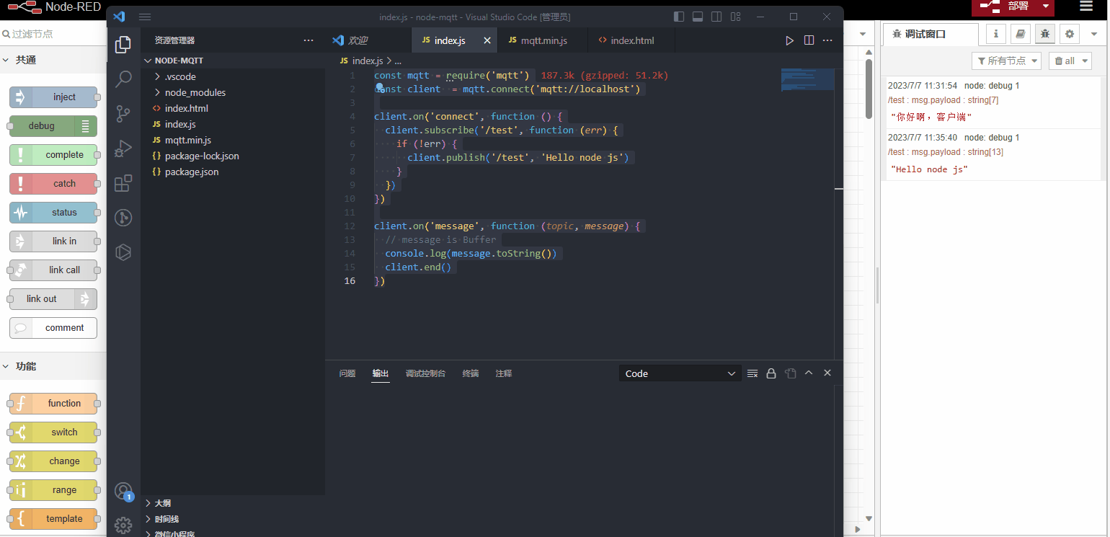Open the Source Control view in VS Code
Image resolution: width=1110 pixels, height=537 pixels.
click(123, 113)
